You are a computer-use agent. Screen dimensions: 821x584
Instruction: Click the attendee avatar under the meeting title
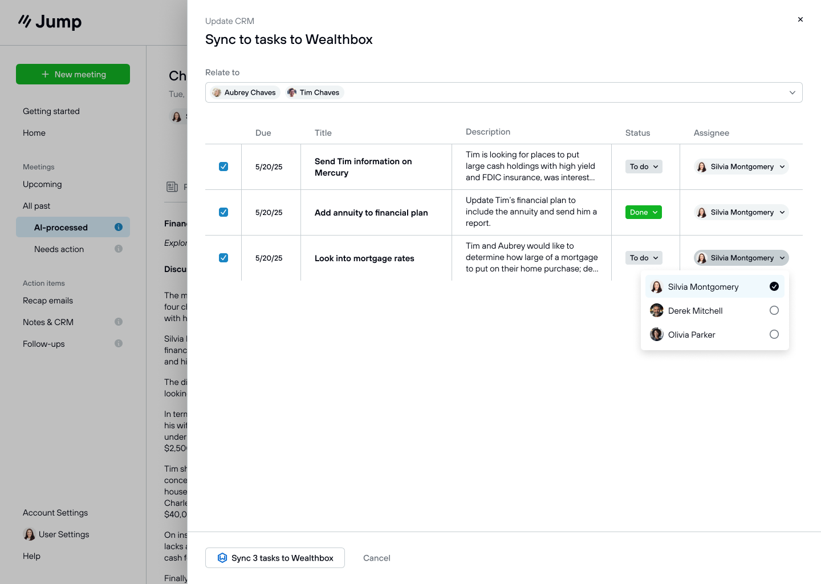coord(177,116)
